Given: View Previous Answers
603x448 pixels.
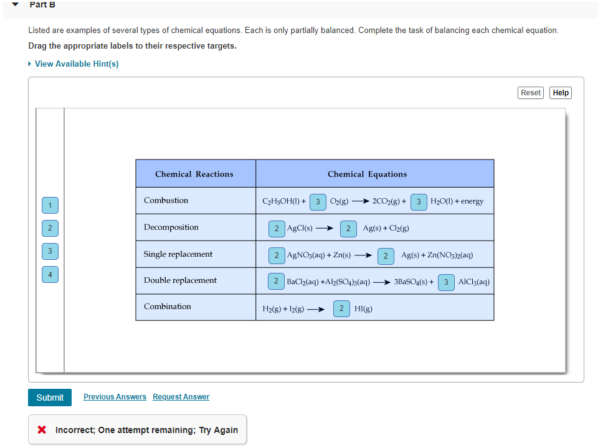Looking at the screenshot, I should click(x=115, y=397).
